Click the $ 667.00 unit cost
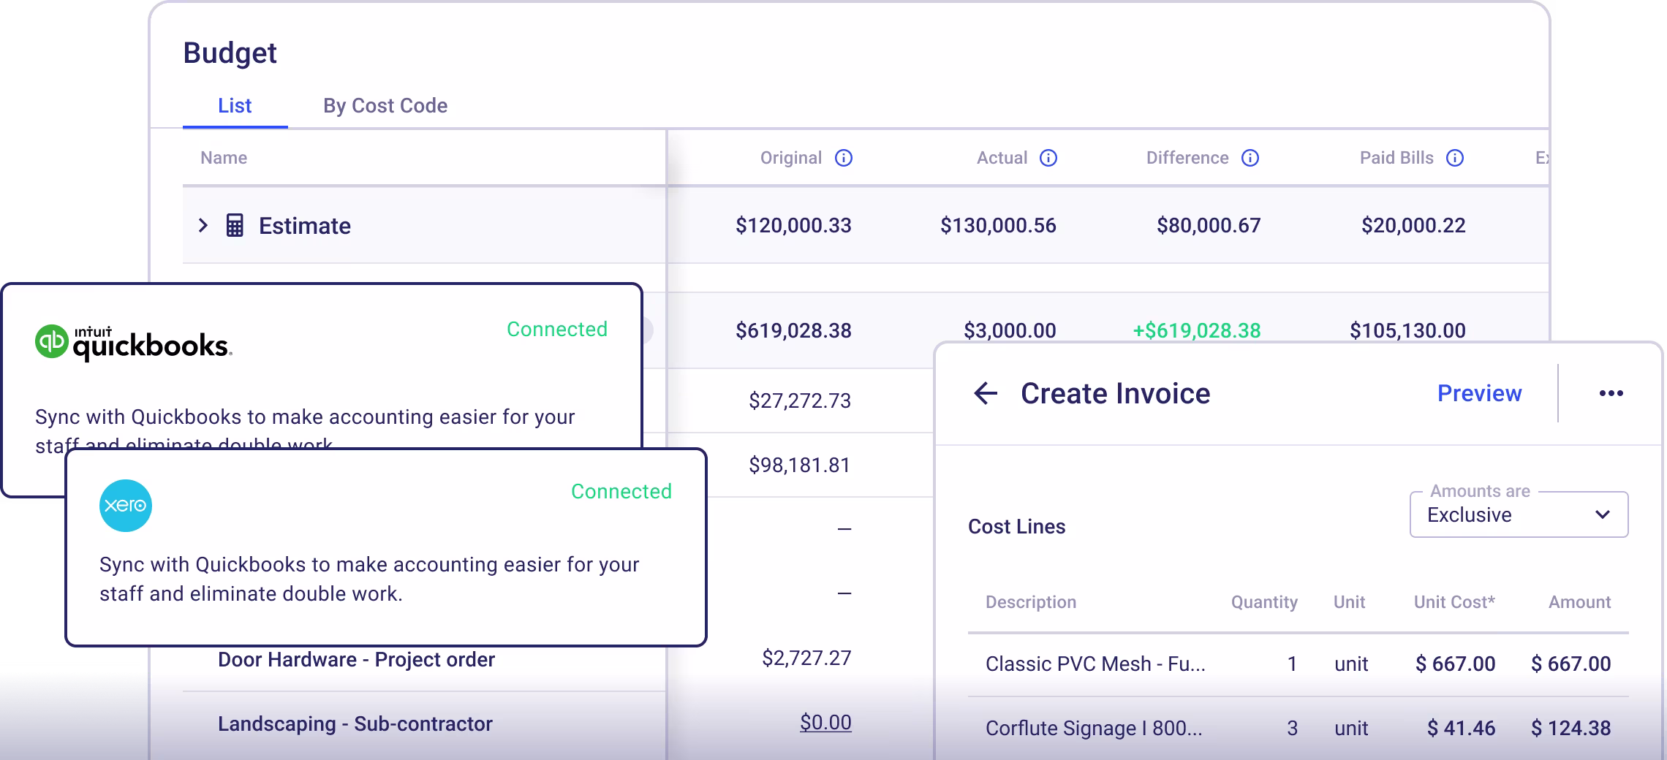Image resolution: width=1667 pixels, height=760 pixels. click(x=1455, y=664)
